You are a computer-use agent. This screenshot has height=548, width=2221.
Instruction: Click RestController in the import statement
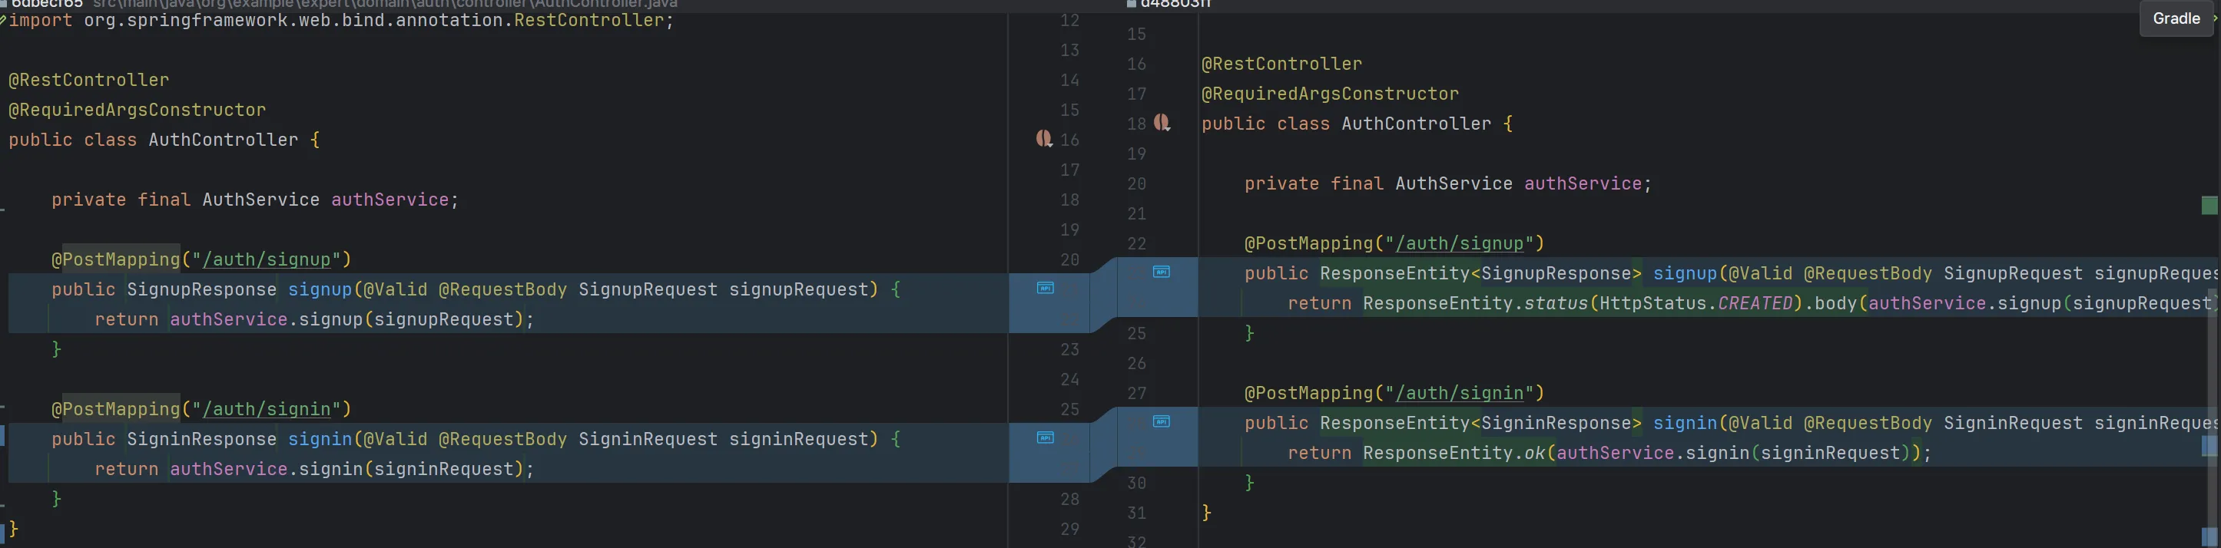coord(588,20)
